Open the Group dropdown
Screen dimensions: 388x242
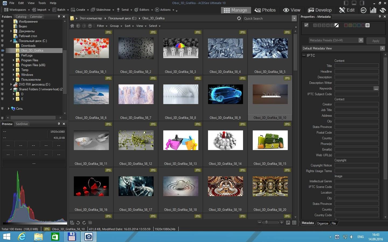(116, 26)
